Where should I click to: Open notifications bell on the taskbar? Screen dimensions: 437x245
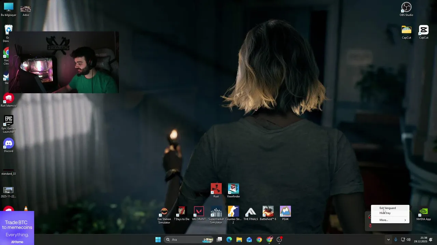point(431,240)
